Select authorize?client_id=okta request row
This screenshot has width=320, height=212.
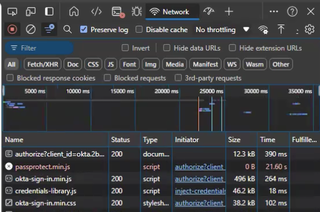(x=161, y=154)
